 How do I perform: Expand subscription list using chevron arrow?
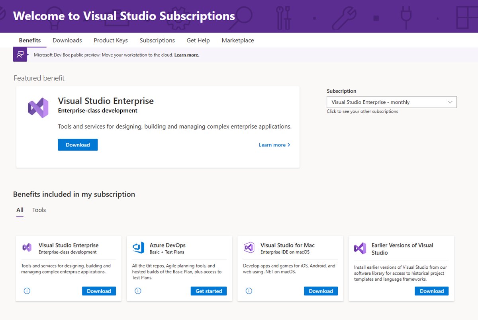[x=450, y=102]
